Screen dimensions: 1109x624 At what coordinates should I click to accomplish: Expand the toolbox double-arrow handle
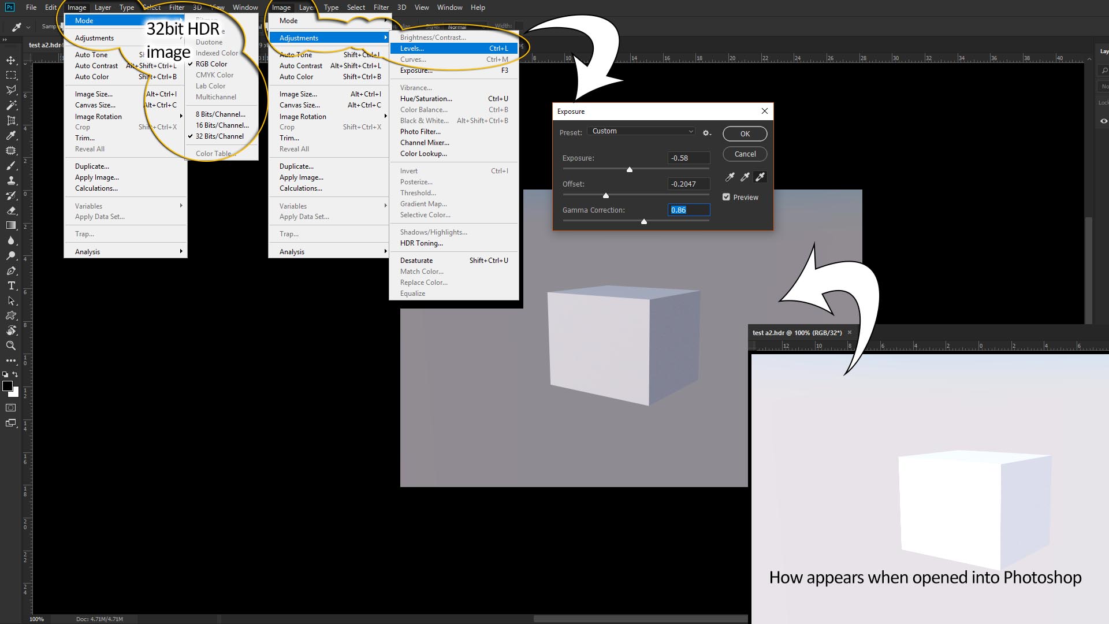click(x=5, y=39)
